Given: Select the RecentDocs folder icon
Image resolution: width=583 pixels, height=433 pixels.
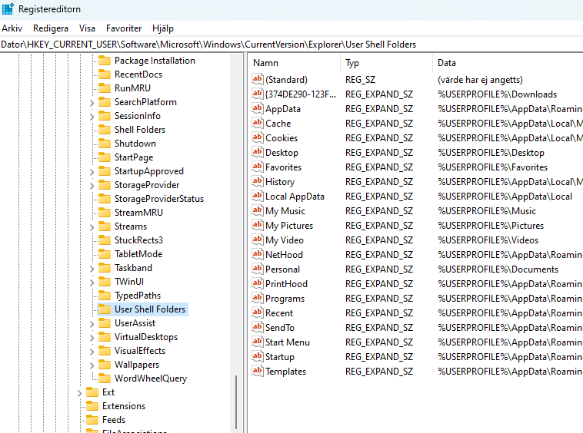Looking at the screenshot, I should click(105, 74).
